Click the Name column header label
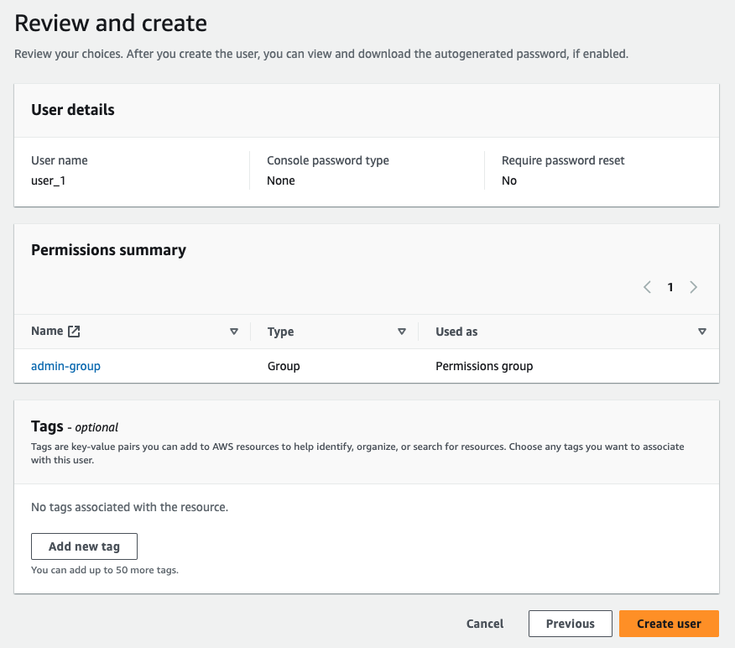 click(x=47, y=331)
